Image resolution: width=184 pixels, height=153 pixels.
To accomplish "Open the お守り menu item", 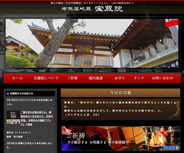I will click(120, 78).
